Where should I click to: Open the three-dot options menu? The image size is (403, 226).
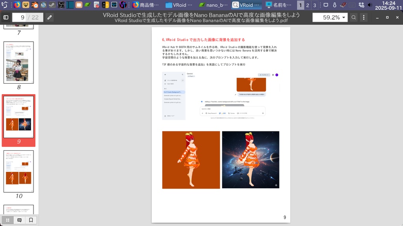tap(364, 17)
